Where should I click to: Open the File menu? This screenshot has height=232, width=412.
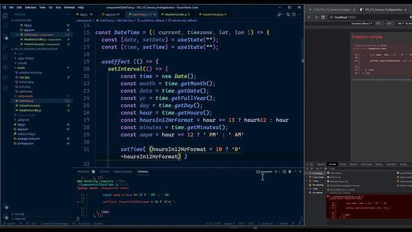click(x=12, y=7)
